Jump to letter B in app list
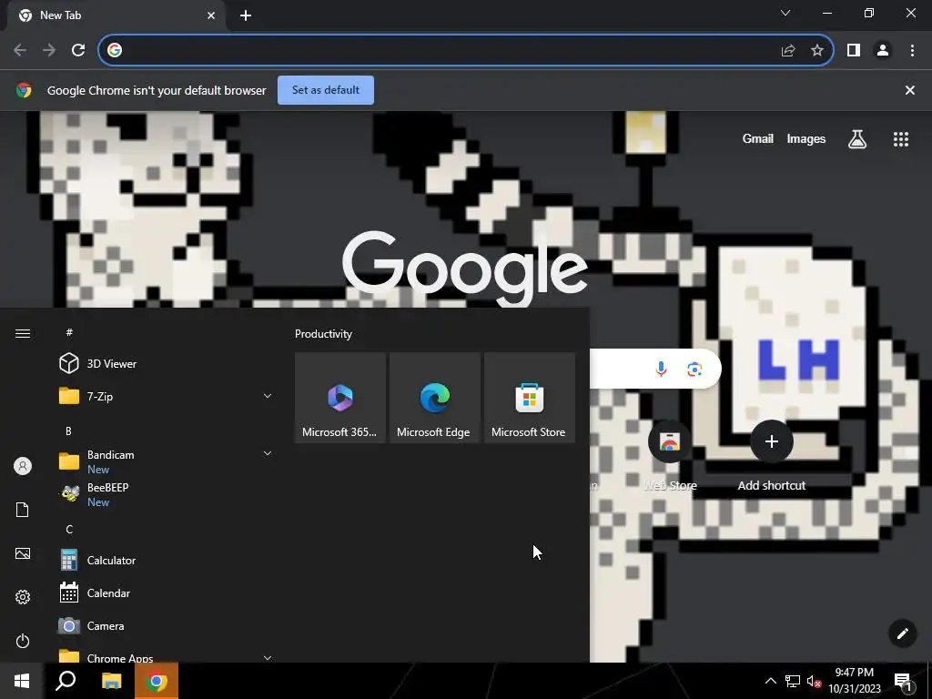932x699 pixels. pos(68,431)
